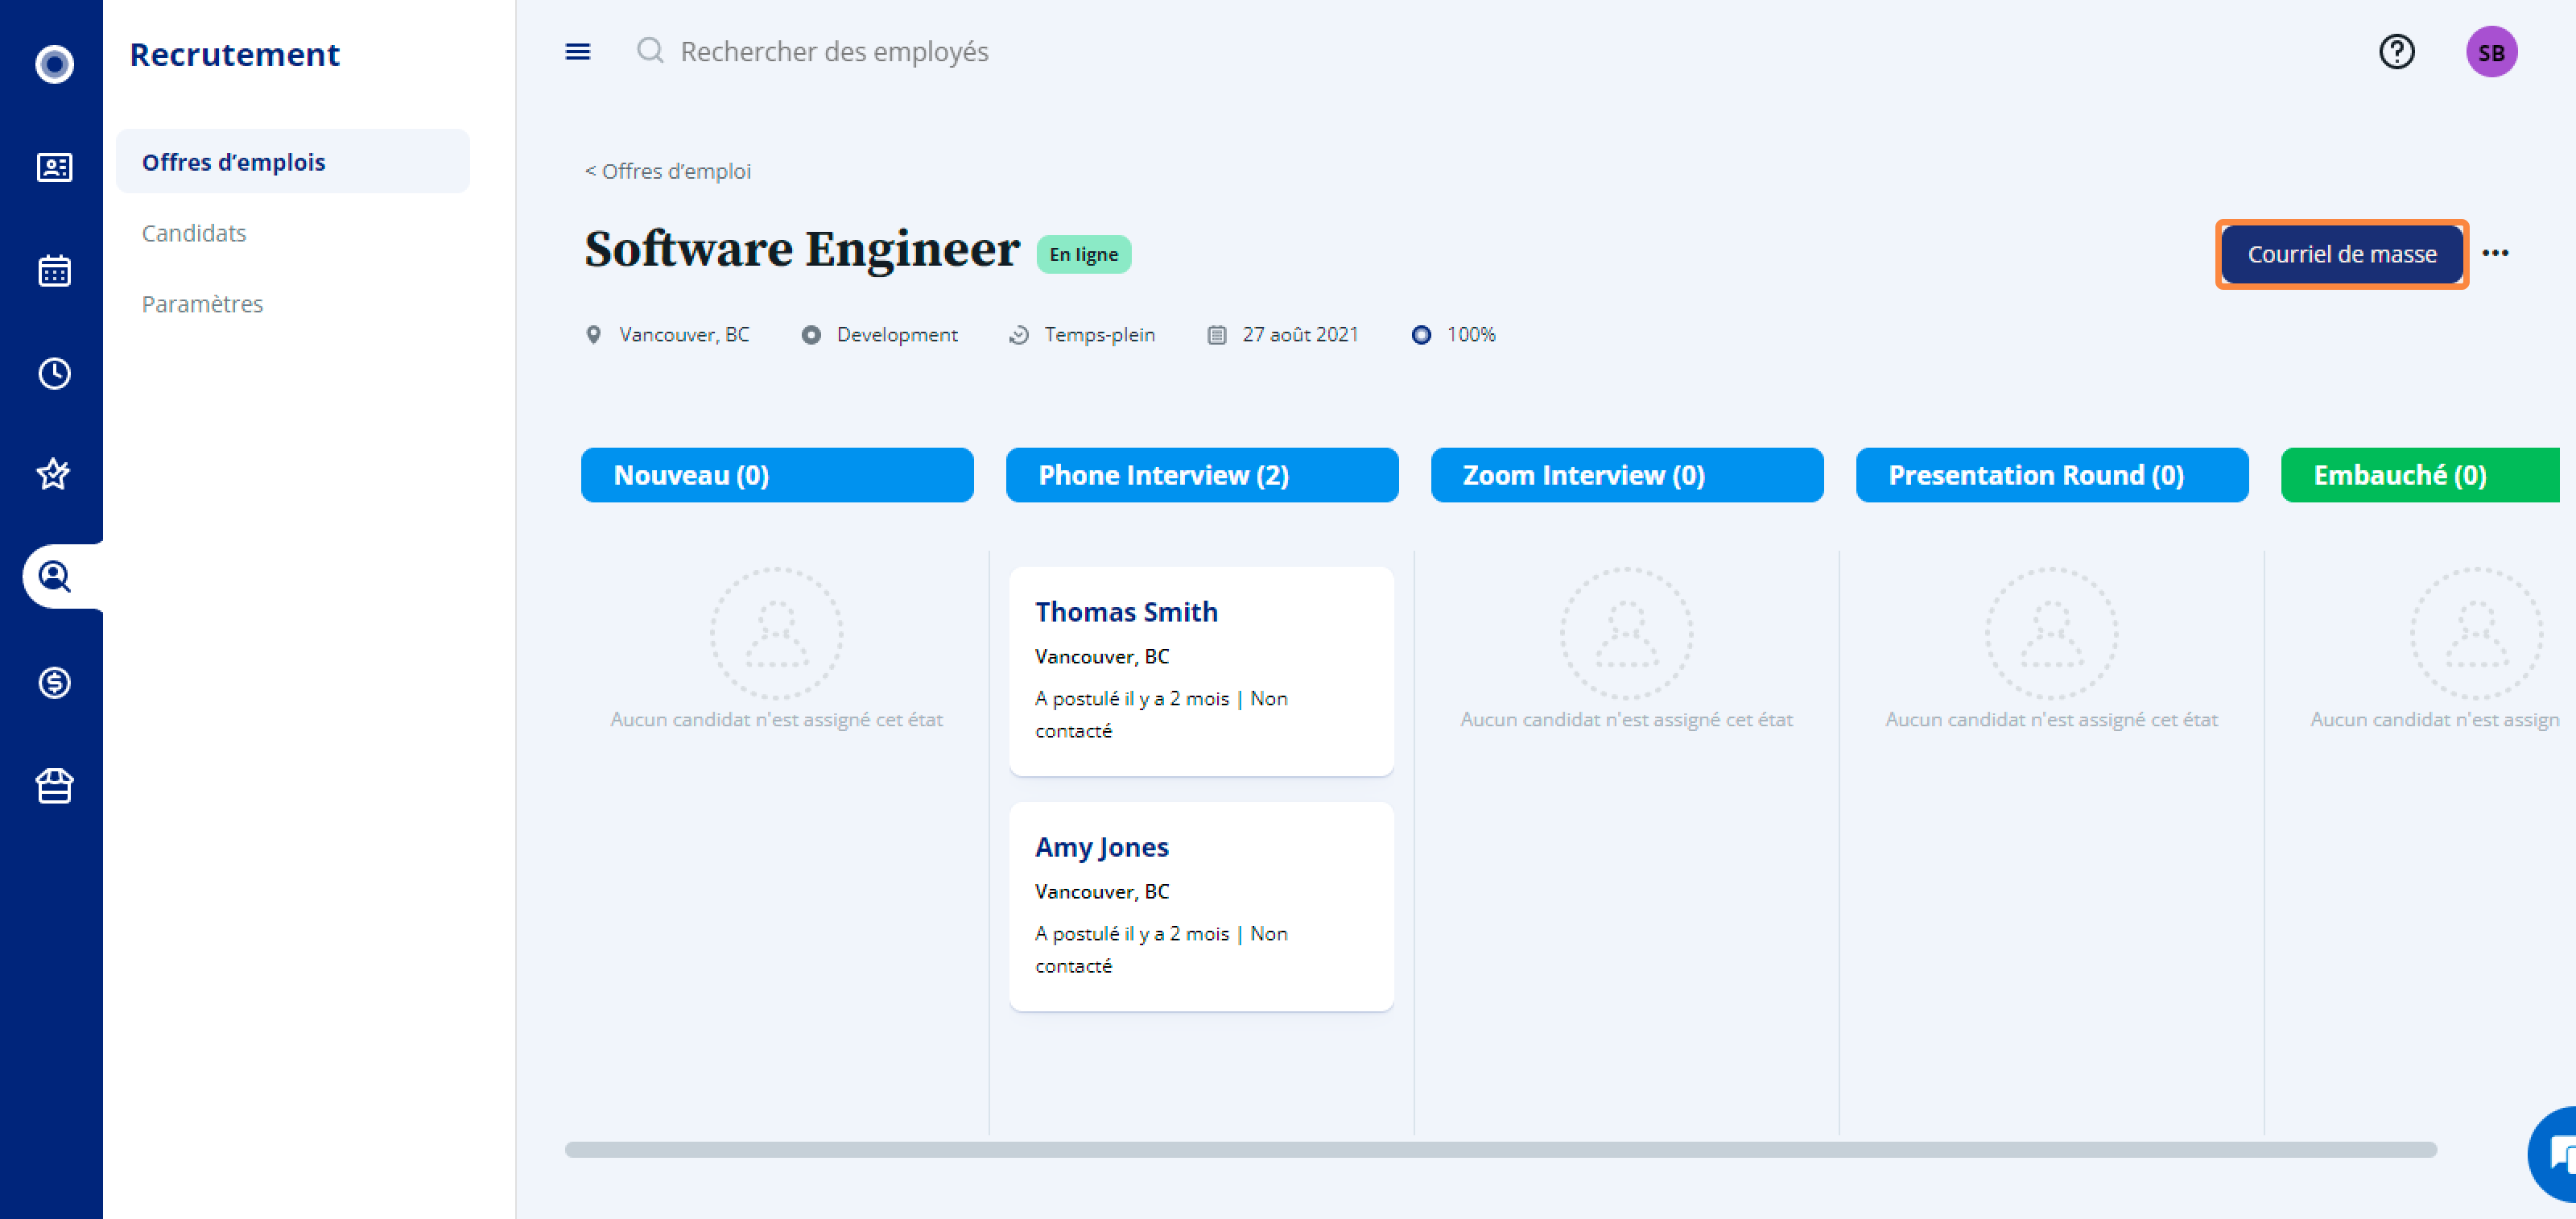The width and height of the screenshot is (2576, 1219).
Task: Open the time tracking clock icon
Action: [x=54, y=373]
